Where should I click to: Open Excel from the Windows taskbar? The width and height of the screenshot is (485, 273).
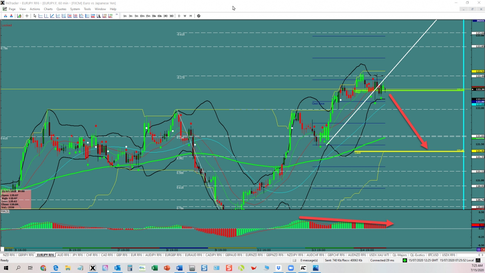[x=154, y=268]
